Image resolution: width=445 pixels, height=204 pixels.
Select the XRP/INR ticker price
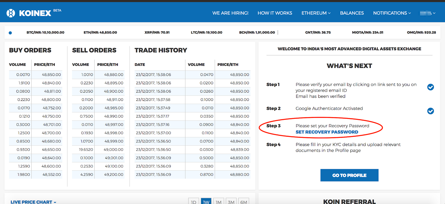click(x=157, y=32)
